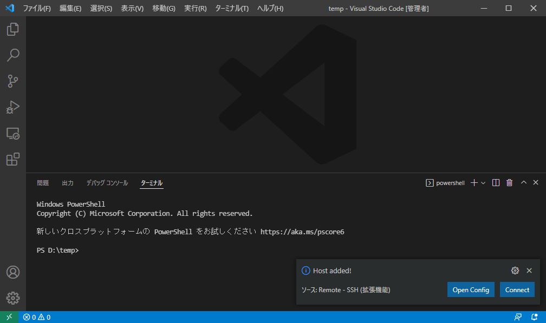Show errors and warnings count in status bar
The width and height of the screenshot is (546, 323).
37,317
